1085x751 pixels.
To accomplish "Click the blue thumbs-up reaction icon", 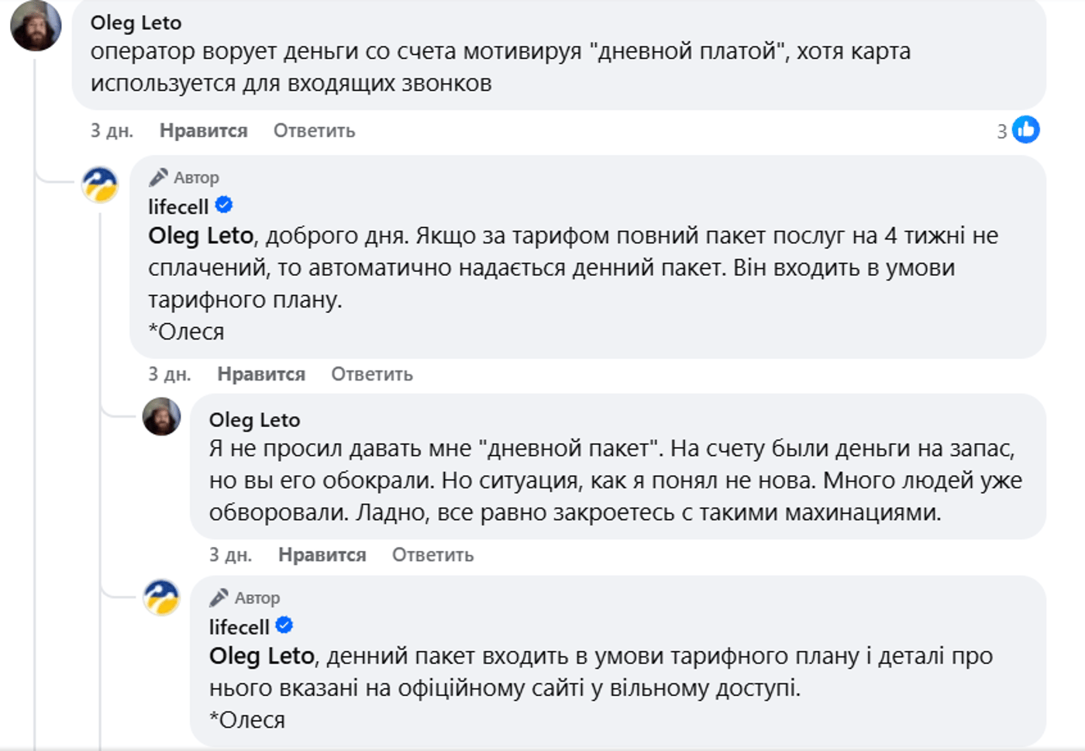I will tap(1025, 130).
